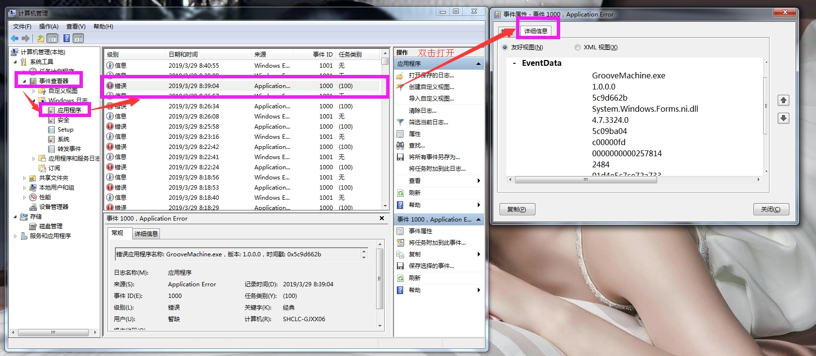The width and height of the screenshot is (816, 356).
Task: Open Device Manager (设备管理器) in tree
Action: [x=53, y=207]
